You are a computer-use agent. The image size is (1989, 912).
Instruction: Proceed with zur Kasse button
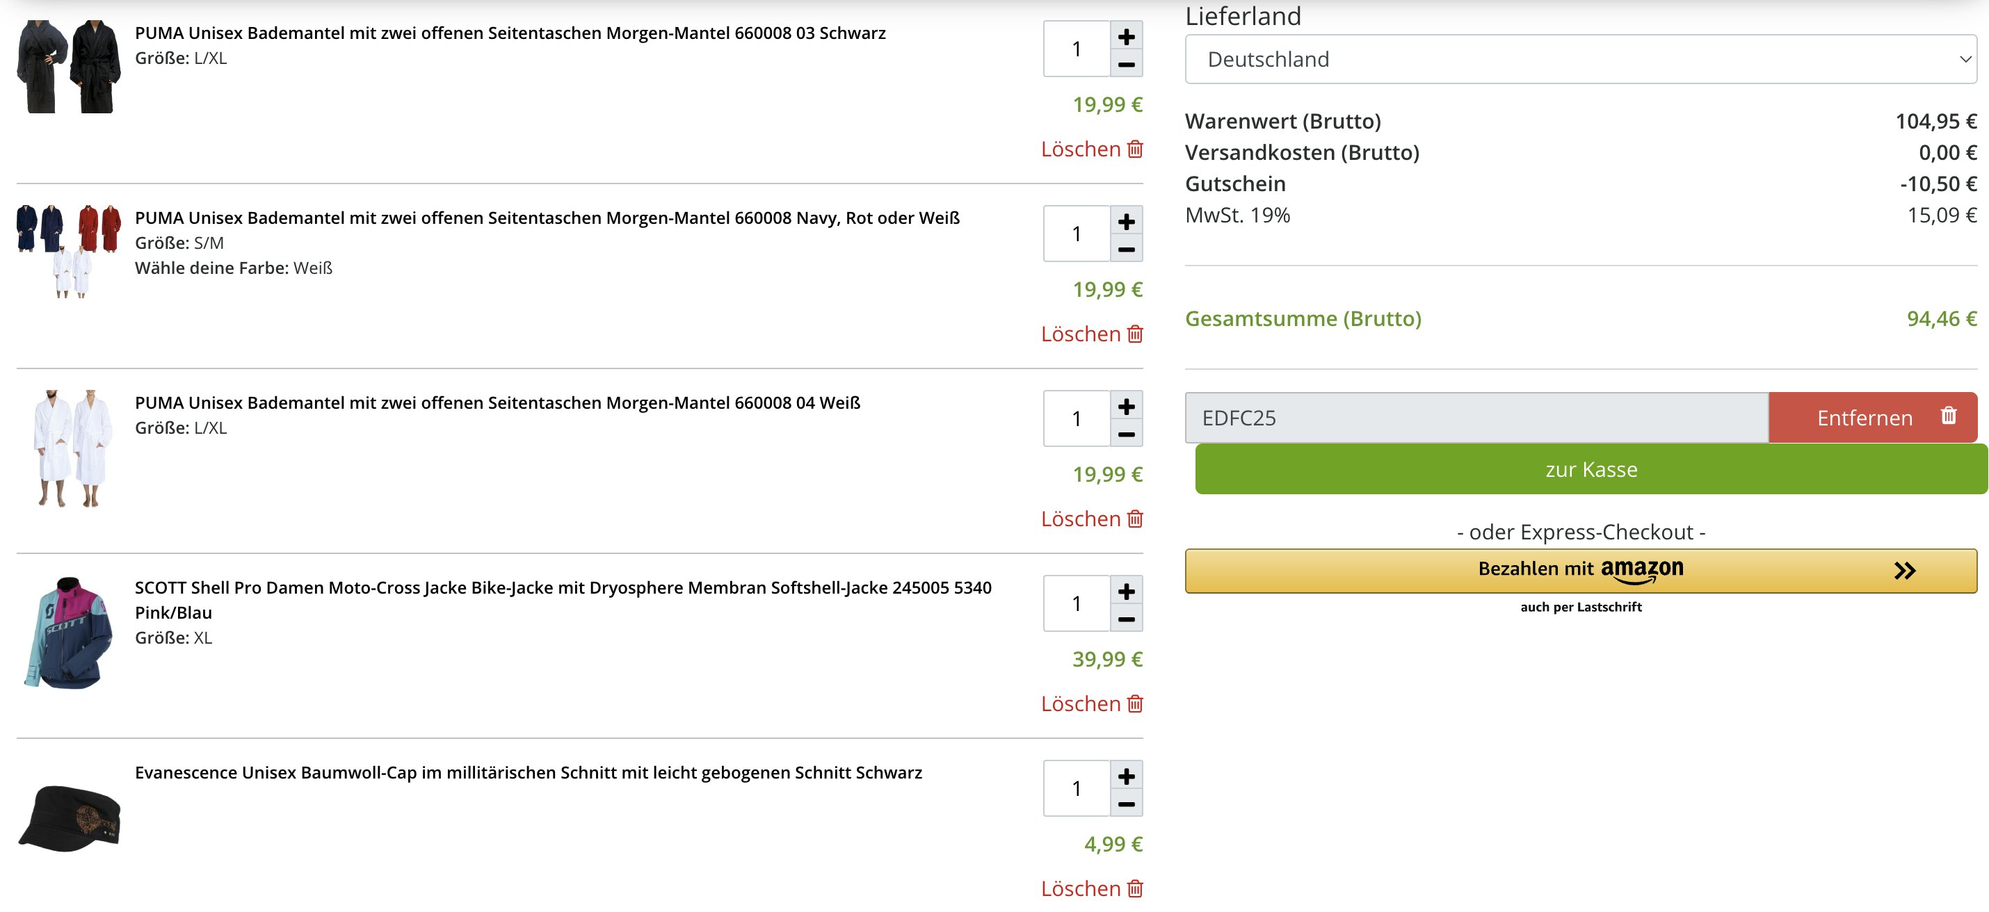pos(1591,469)
